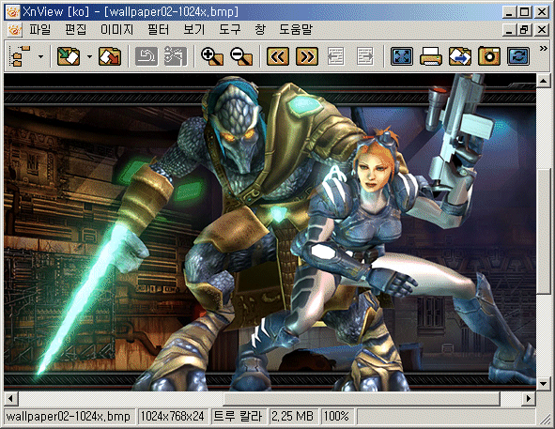Click the horizontal scrollbar thumb
The height and width of the screenshot is (429, 555).
(x=362, y=399)
